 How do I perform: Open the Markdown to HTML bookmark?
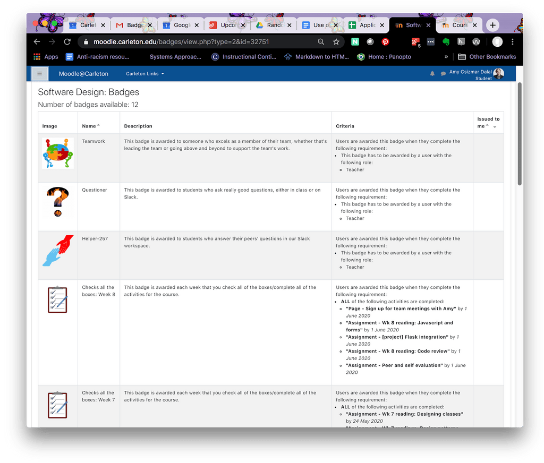pos(317,56)
